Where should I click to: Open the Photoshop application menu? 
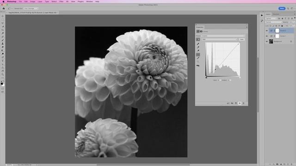coord(12,1)
